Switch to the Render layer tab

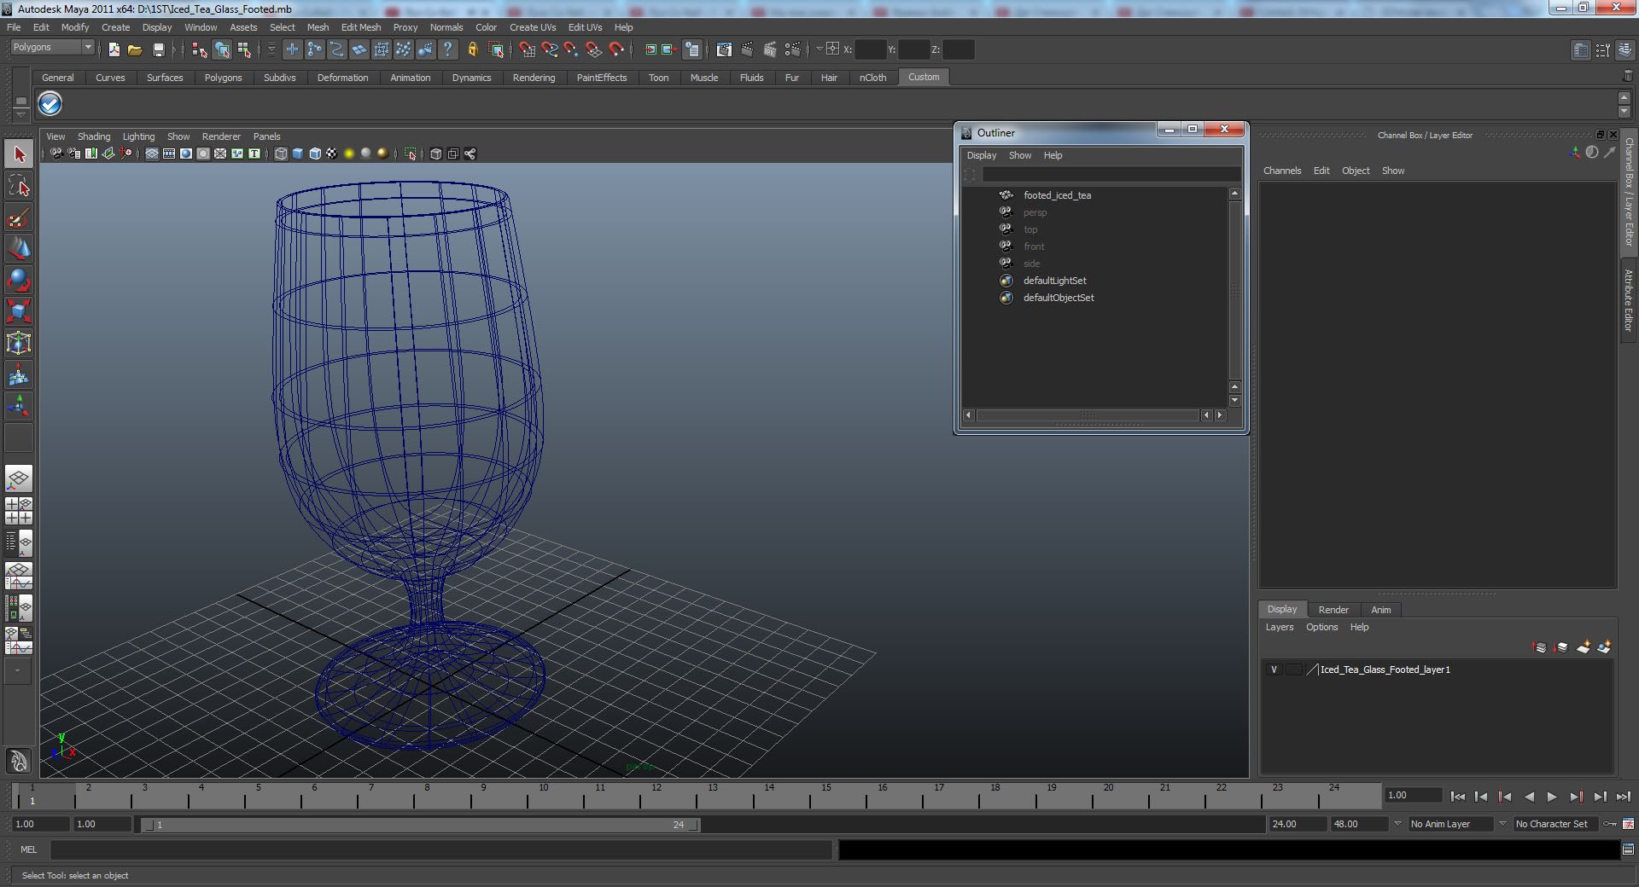(1333, 610)
